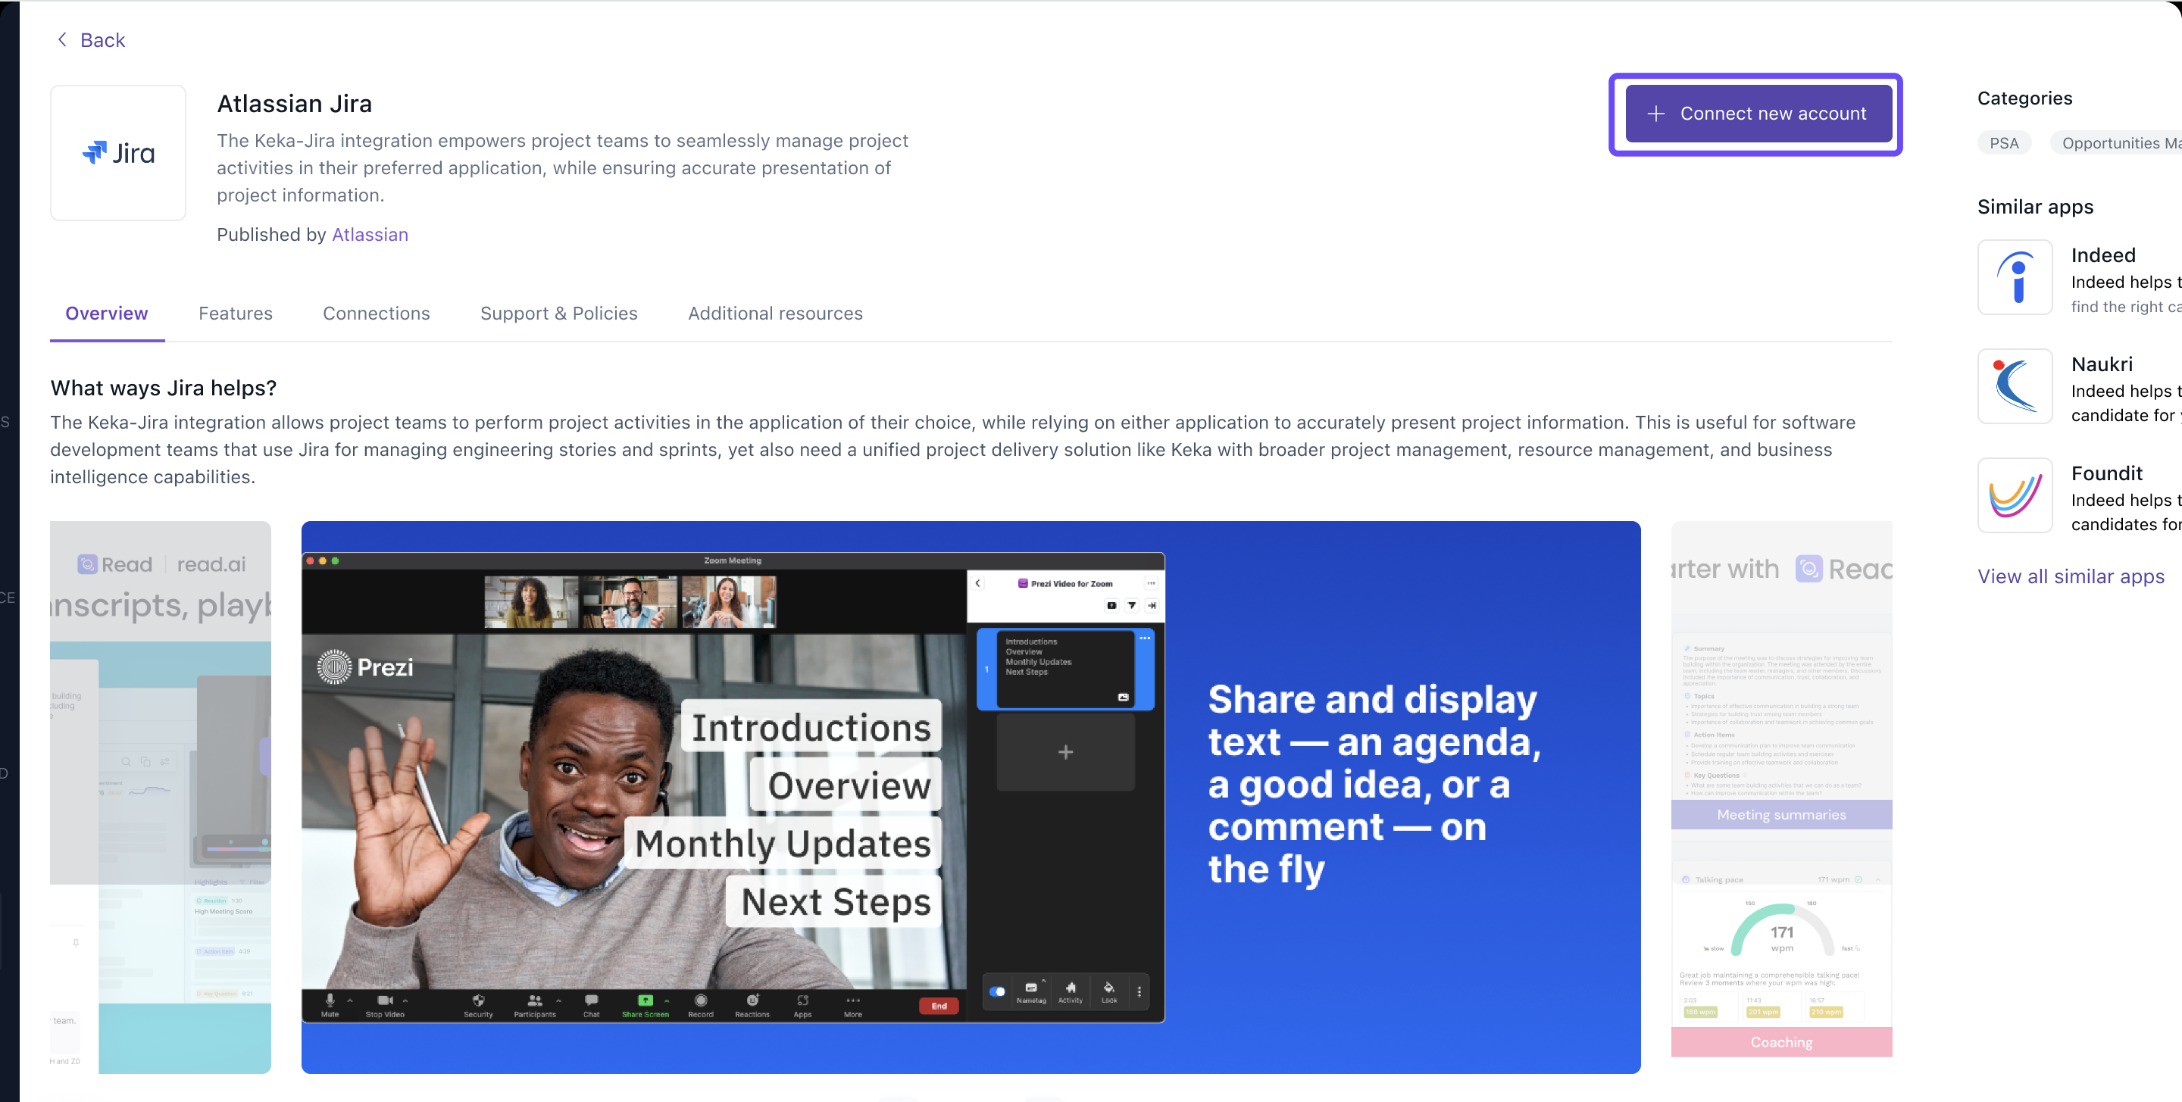The image size is (2182, 1102).
Task: Click the Back arrow link
Action: tap(90, 40)
